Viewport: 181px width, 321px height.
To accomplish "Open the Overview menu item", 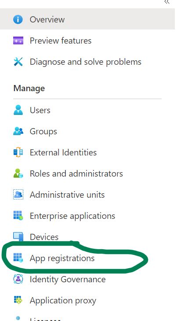I will coord(87,19).
